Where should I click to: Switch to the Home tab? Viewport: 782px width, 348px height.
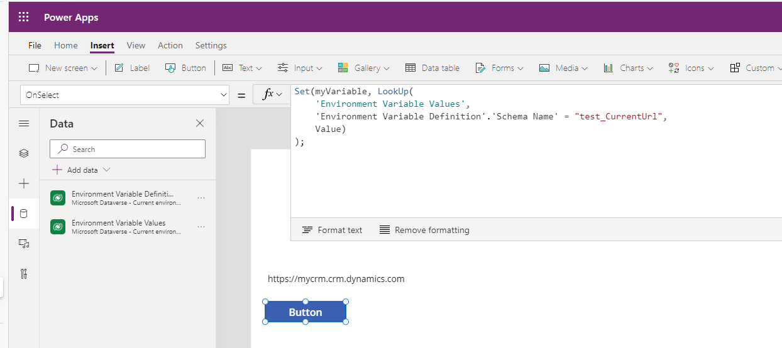(66, 45)
